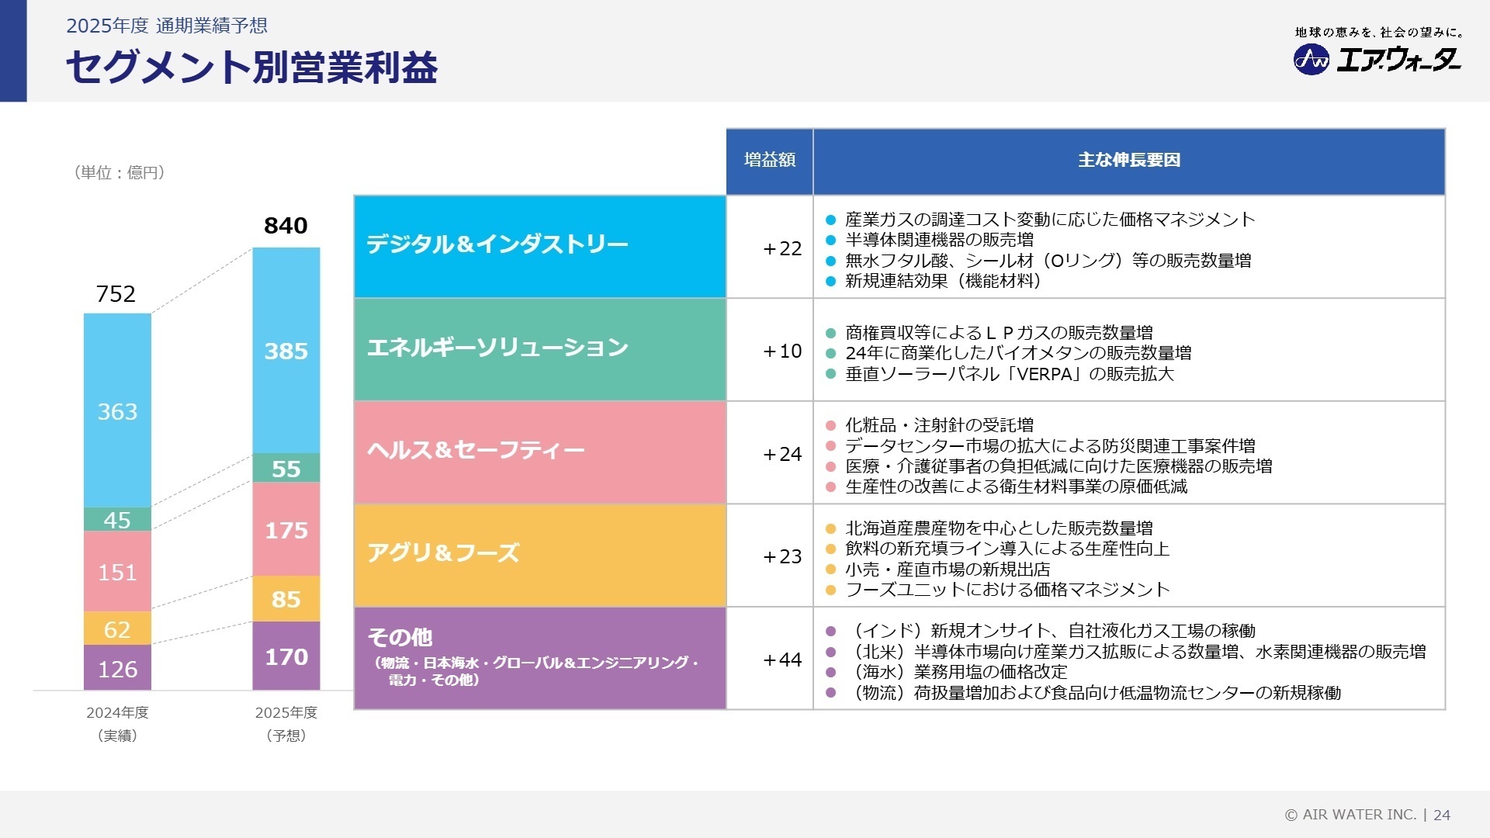Image resolution: width=1490 pixels, height=838 pixels.
Task: Select the yellow アグリ＆フーズ segment header
Action: point(539,554)
